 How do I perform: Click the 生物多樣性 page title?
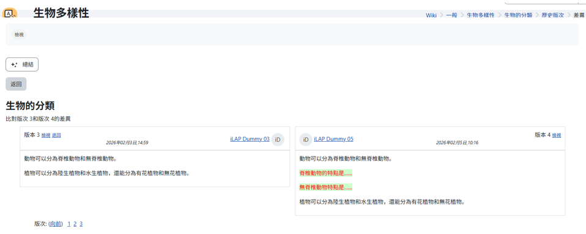coord(61,13)
